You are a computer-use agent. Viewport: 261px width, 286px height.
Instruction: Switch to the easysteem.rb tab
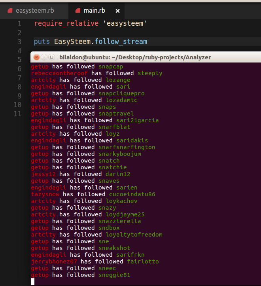pyautogui.click(x=34, y=11)
